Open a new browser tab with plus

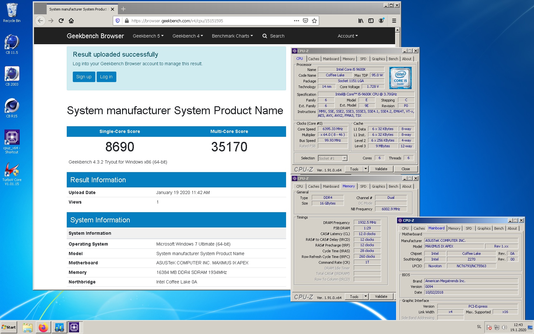point(123,9)
